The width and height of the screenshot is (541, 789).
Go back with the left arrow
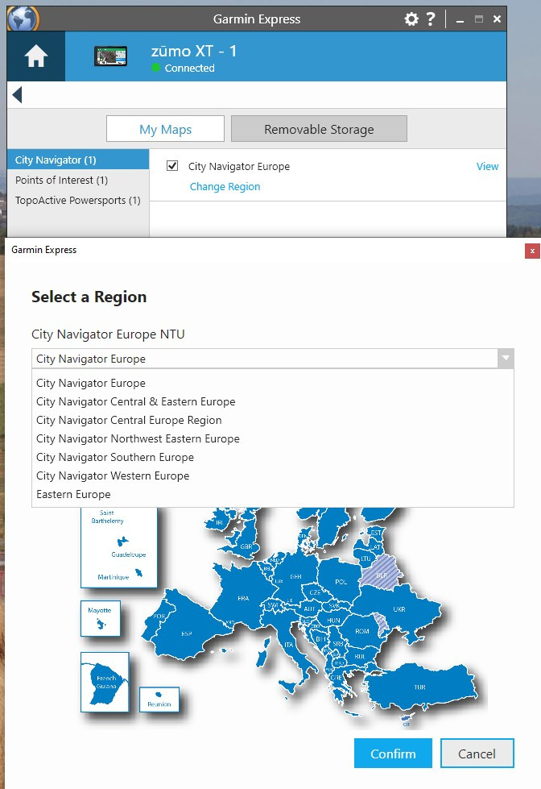click(x=18, y=94)
